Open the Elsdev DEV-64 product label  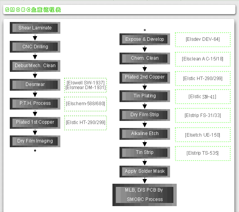(x=203, y=39)
